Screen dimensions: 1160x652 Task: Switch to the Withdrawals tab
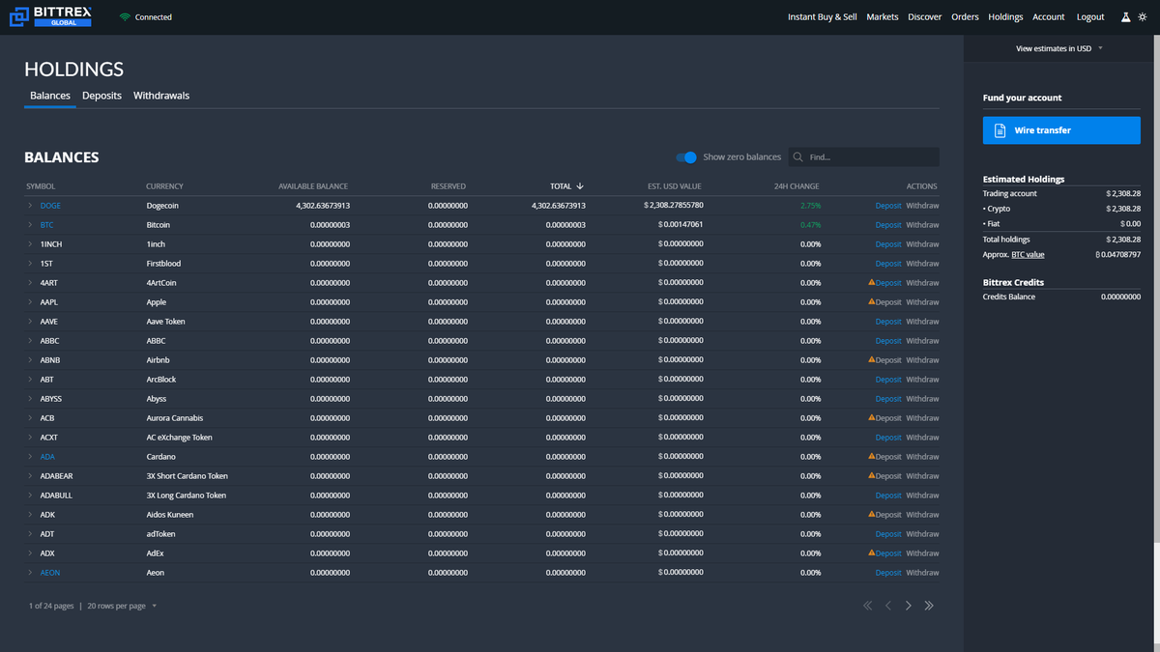161,96
